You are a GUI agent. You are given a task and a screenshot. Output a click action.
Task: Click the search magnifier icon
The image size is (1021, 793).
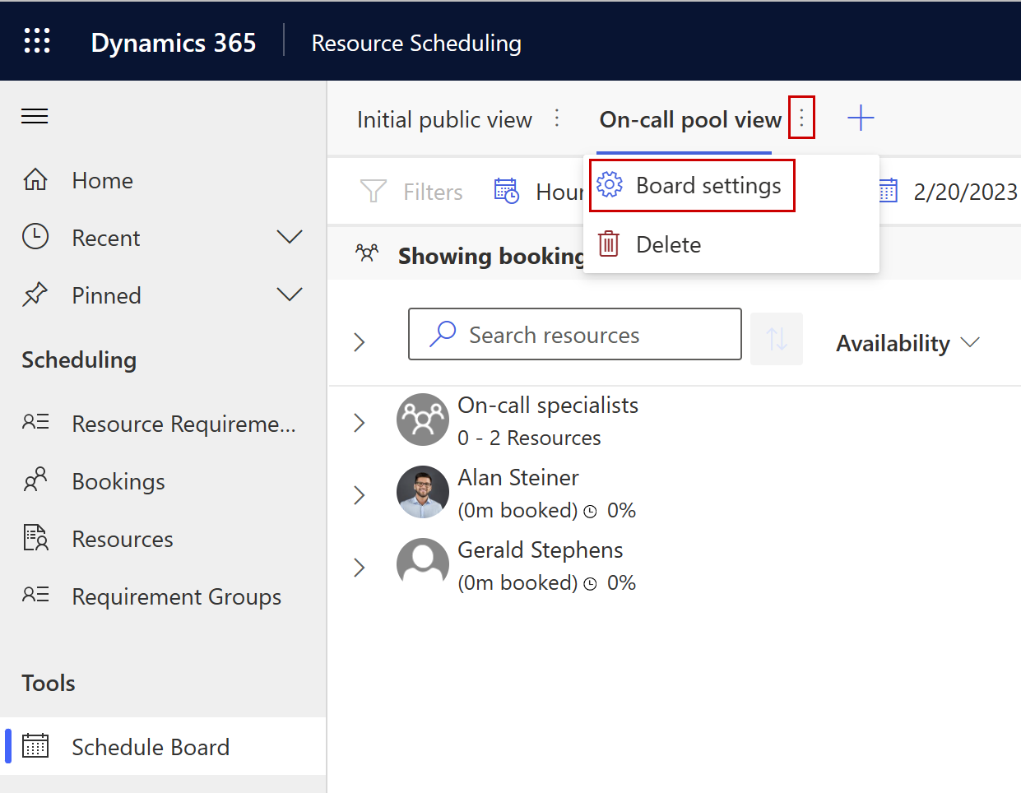pyautogui.click(x=443, y=333)
